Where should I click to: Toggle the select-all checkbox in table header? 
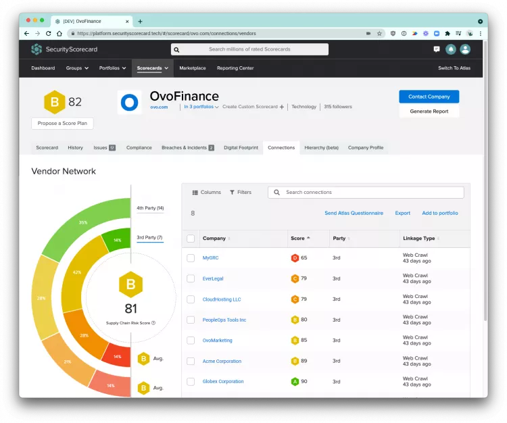pyautogui.click(x=191, y=239)
